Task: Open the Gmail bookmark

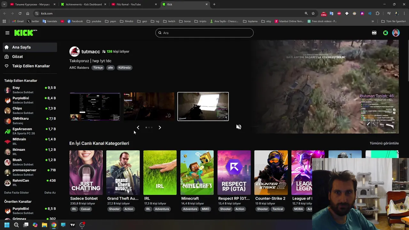Action: pos(18,21)
